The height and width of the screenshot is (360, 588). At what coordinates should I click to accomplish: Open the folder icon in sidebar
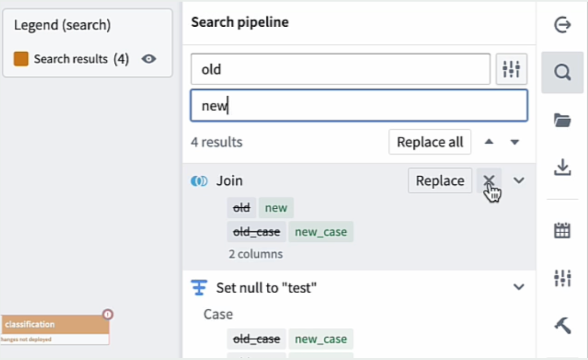(x=562, y=120)
